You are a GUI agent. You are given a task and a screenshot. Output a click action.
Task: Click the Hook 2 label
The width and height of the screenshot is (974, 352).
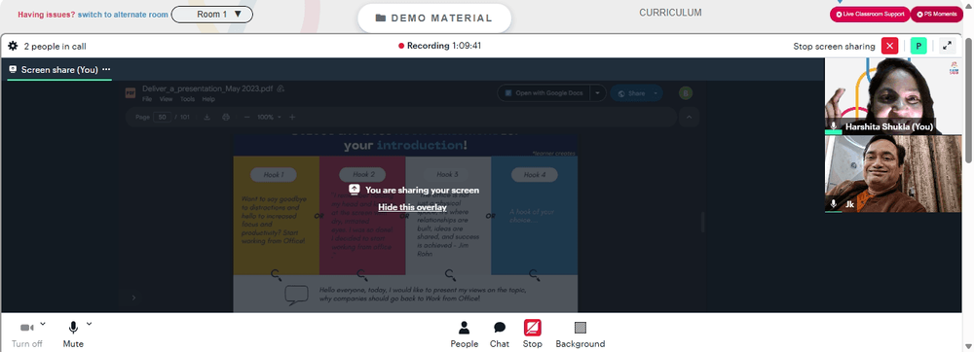coord(363,175)
